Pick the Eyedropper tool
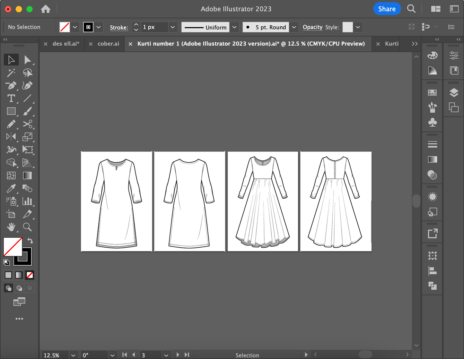 [11, 188]
